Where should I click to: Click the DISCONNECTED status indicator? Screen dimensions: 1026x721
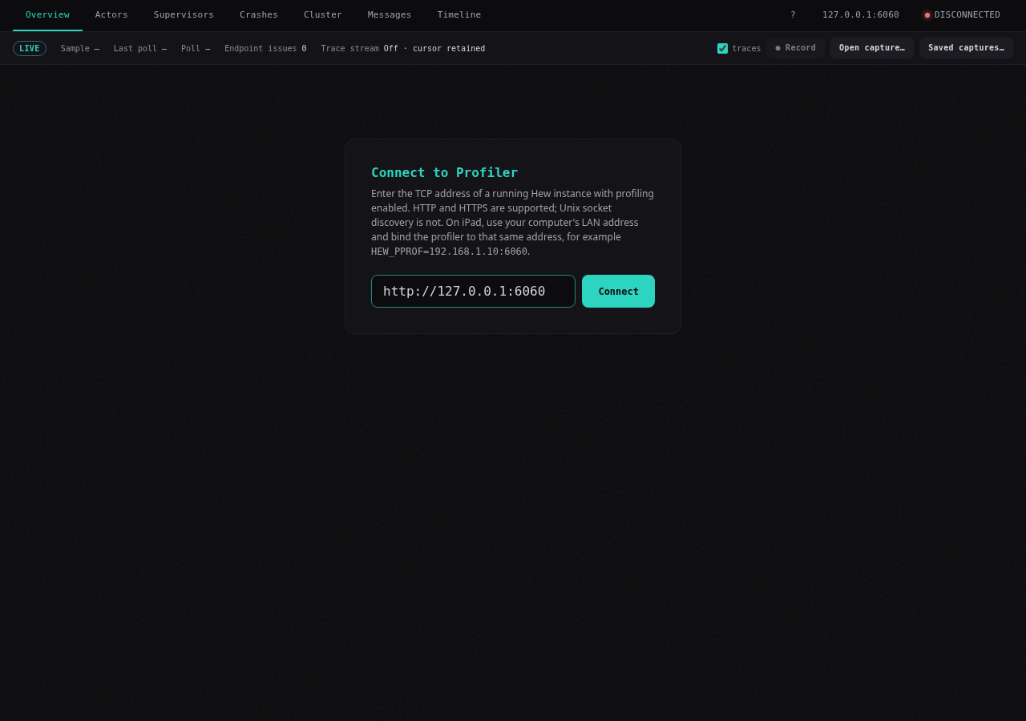pos(962,15)
